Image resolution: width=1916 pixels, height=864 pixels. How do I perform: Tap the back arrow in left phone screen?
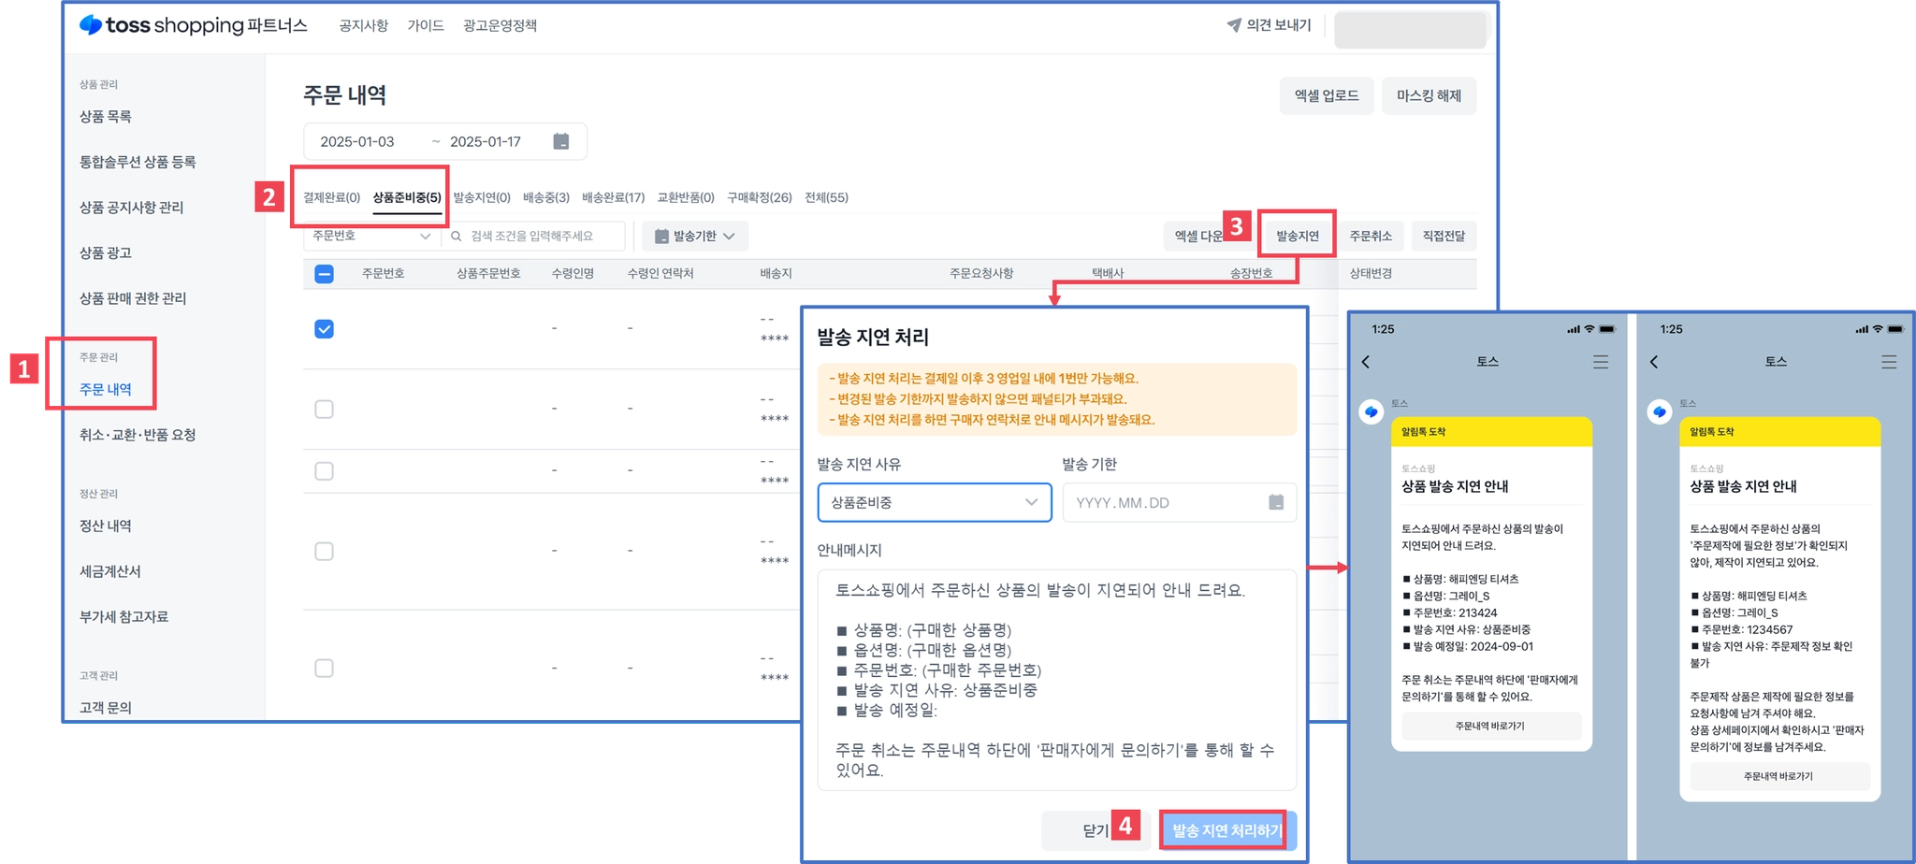pos(1366,362)
